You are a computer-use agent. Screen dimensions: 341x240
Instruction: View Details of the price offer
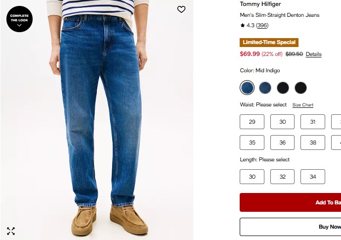tap(314, 54)
